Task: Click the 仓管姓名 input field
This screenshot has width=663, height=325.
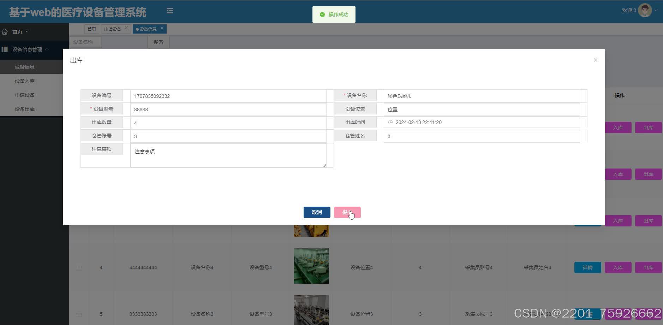Action: [x=482, y=136]
